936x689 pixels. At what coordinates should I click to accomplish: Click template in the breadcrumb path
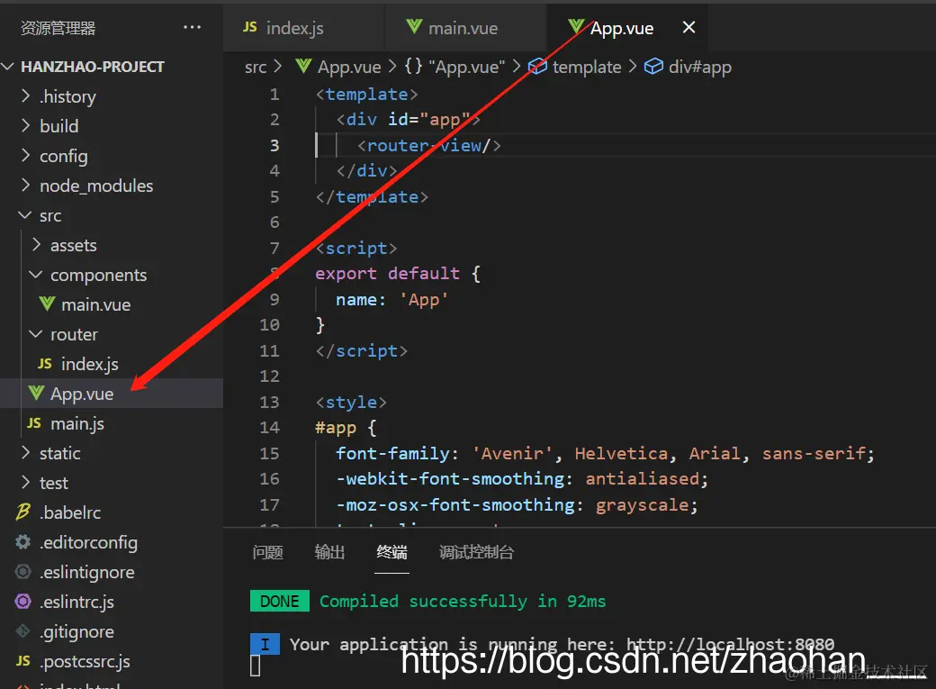coord(587,67)
